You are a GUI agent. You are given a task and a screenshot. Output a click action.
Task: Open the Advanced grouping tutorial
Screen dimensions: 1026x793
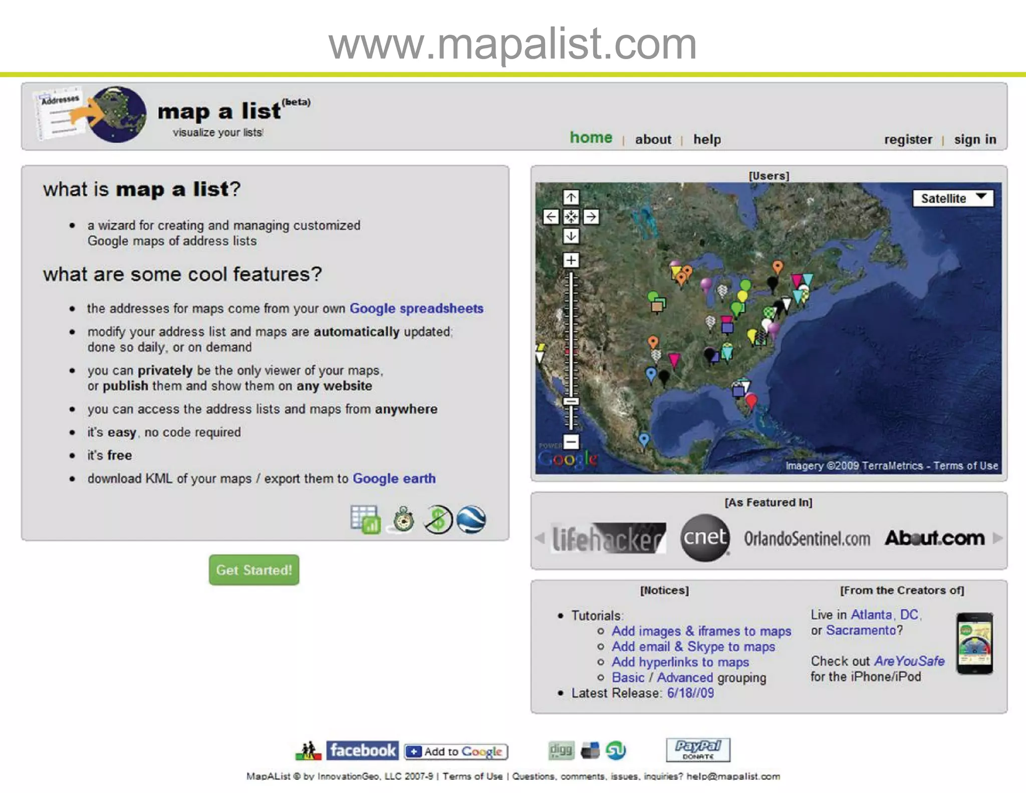tap(685, 678)
